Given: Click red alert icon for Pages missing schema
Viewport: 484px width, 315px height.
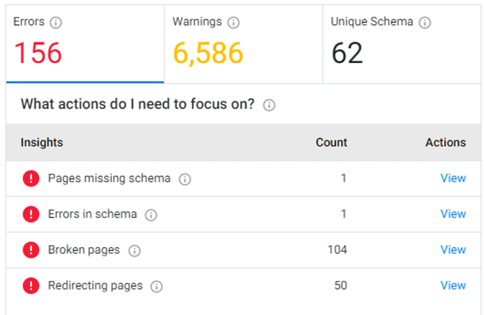Looking at the screenshot, I should pos(31,178).
